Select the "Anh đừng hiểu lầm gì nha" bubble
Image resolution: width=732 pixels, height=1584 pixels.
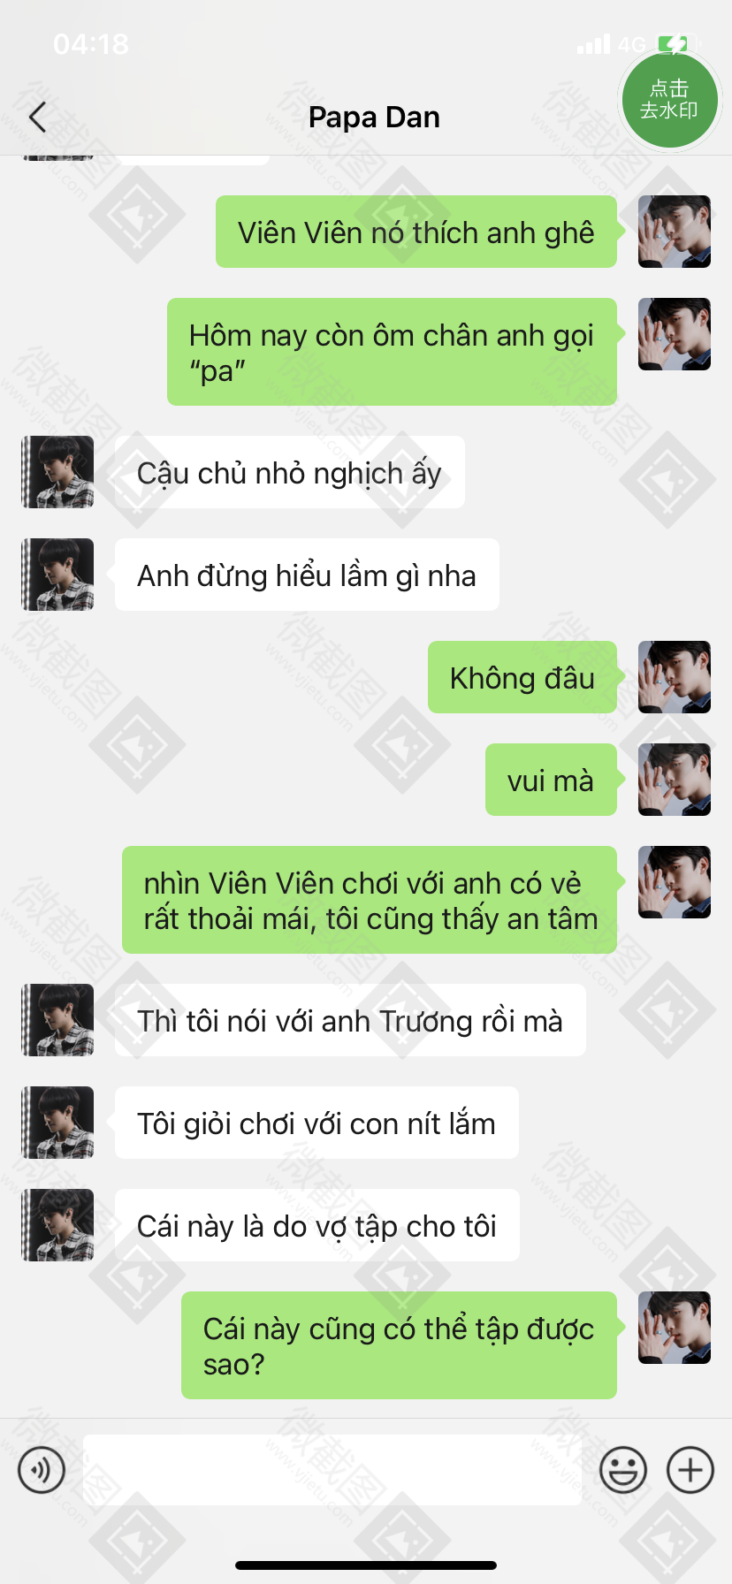point(307,575)
